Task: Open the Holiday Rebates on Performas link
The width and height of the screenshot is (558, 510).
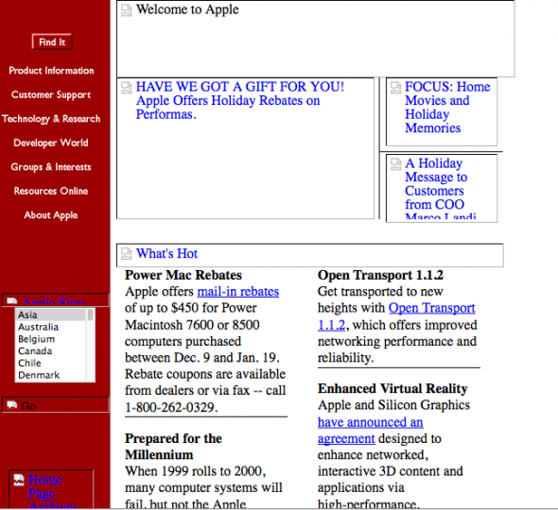Action: [x=240, y=100]
